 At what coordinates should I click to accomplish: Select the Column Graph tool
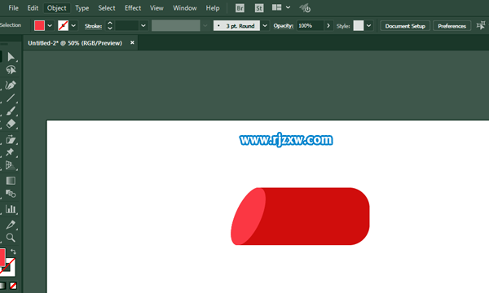[x=11, y=209]
